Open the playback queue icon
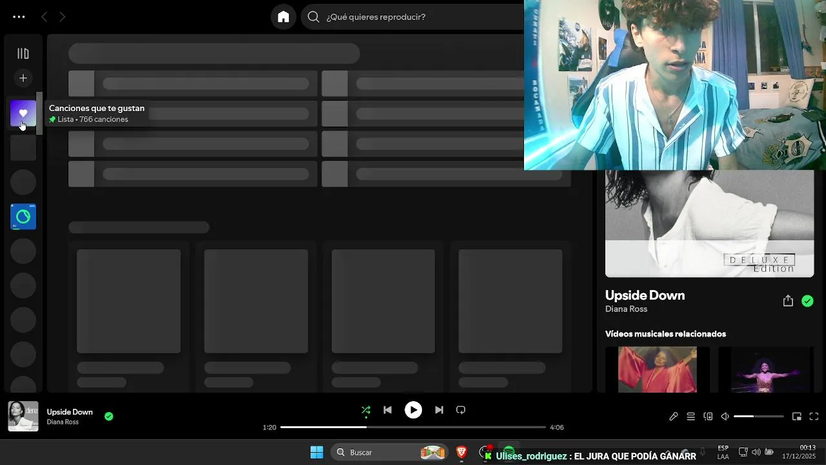 coord(690,417)
